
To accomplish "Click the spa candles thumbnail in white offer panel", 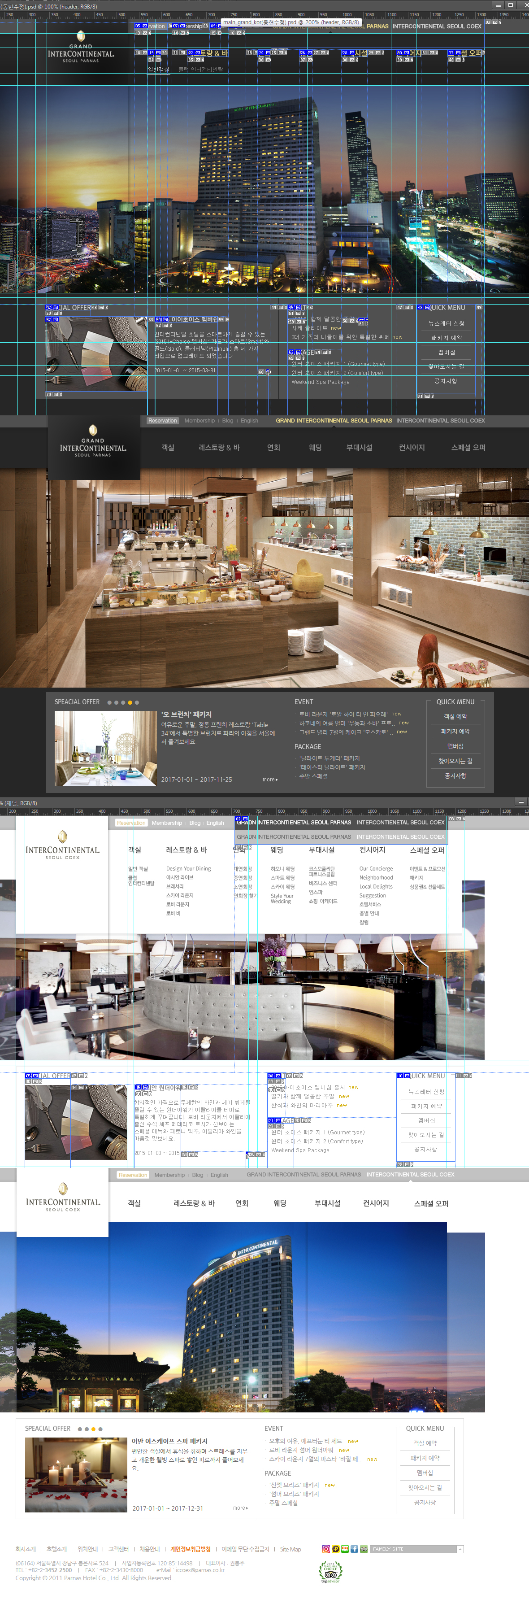I will pos(76,1475).
